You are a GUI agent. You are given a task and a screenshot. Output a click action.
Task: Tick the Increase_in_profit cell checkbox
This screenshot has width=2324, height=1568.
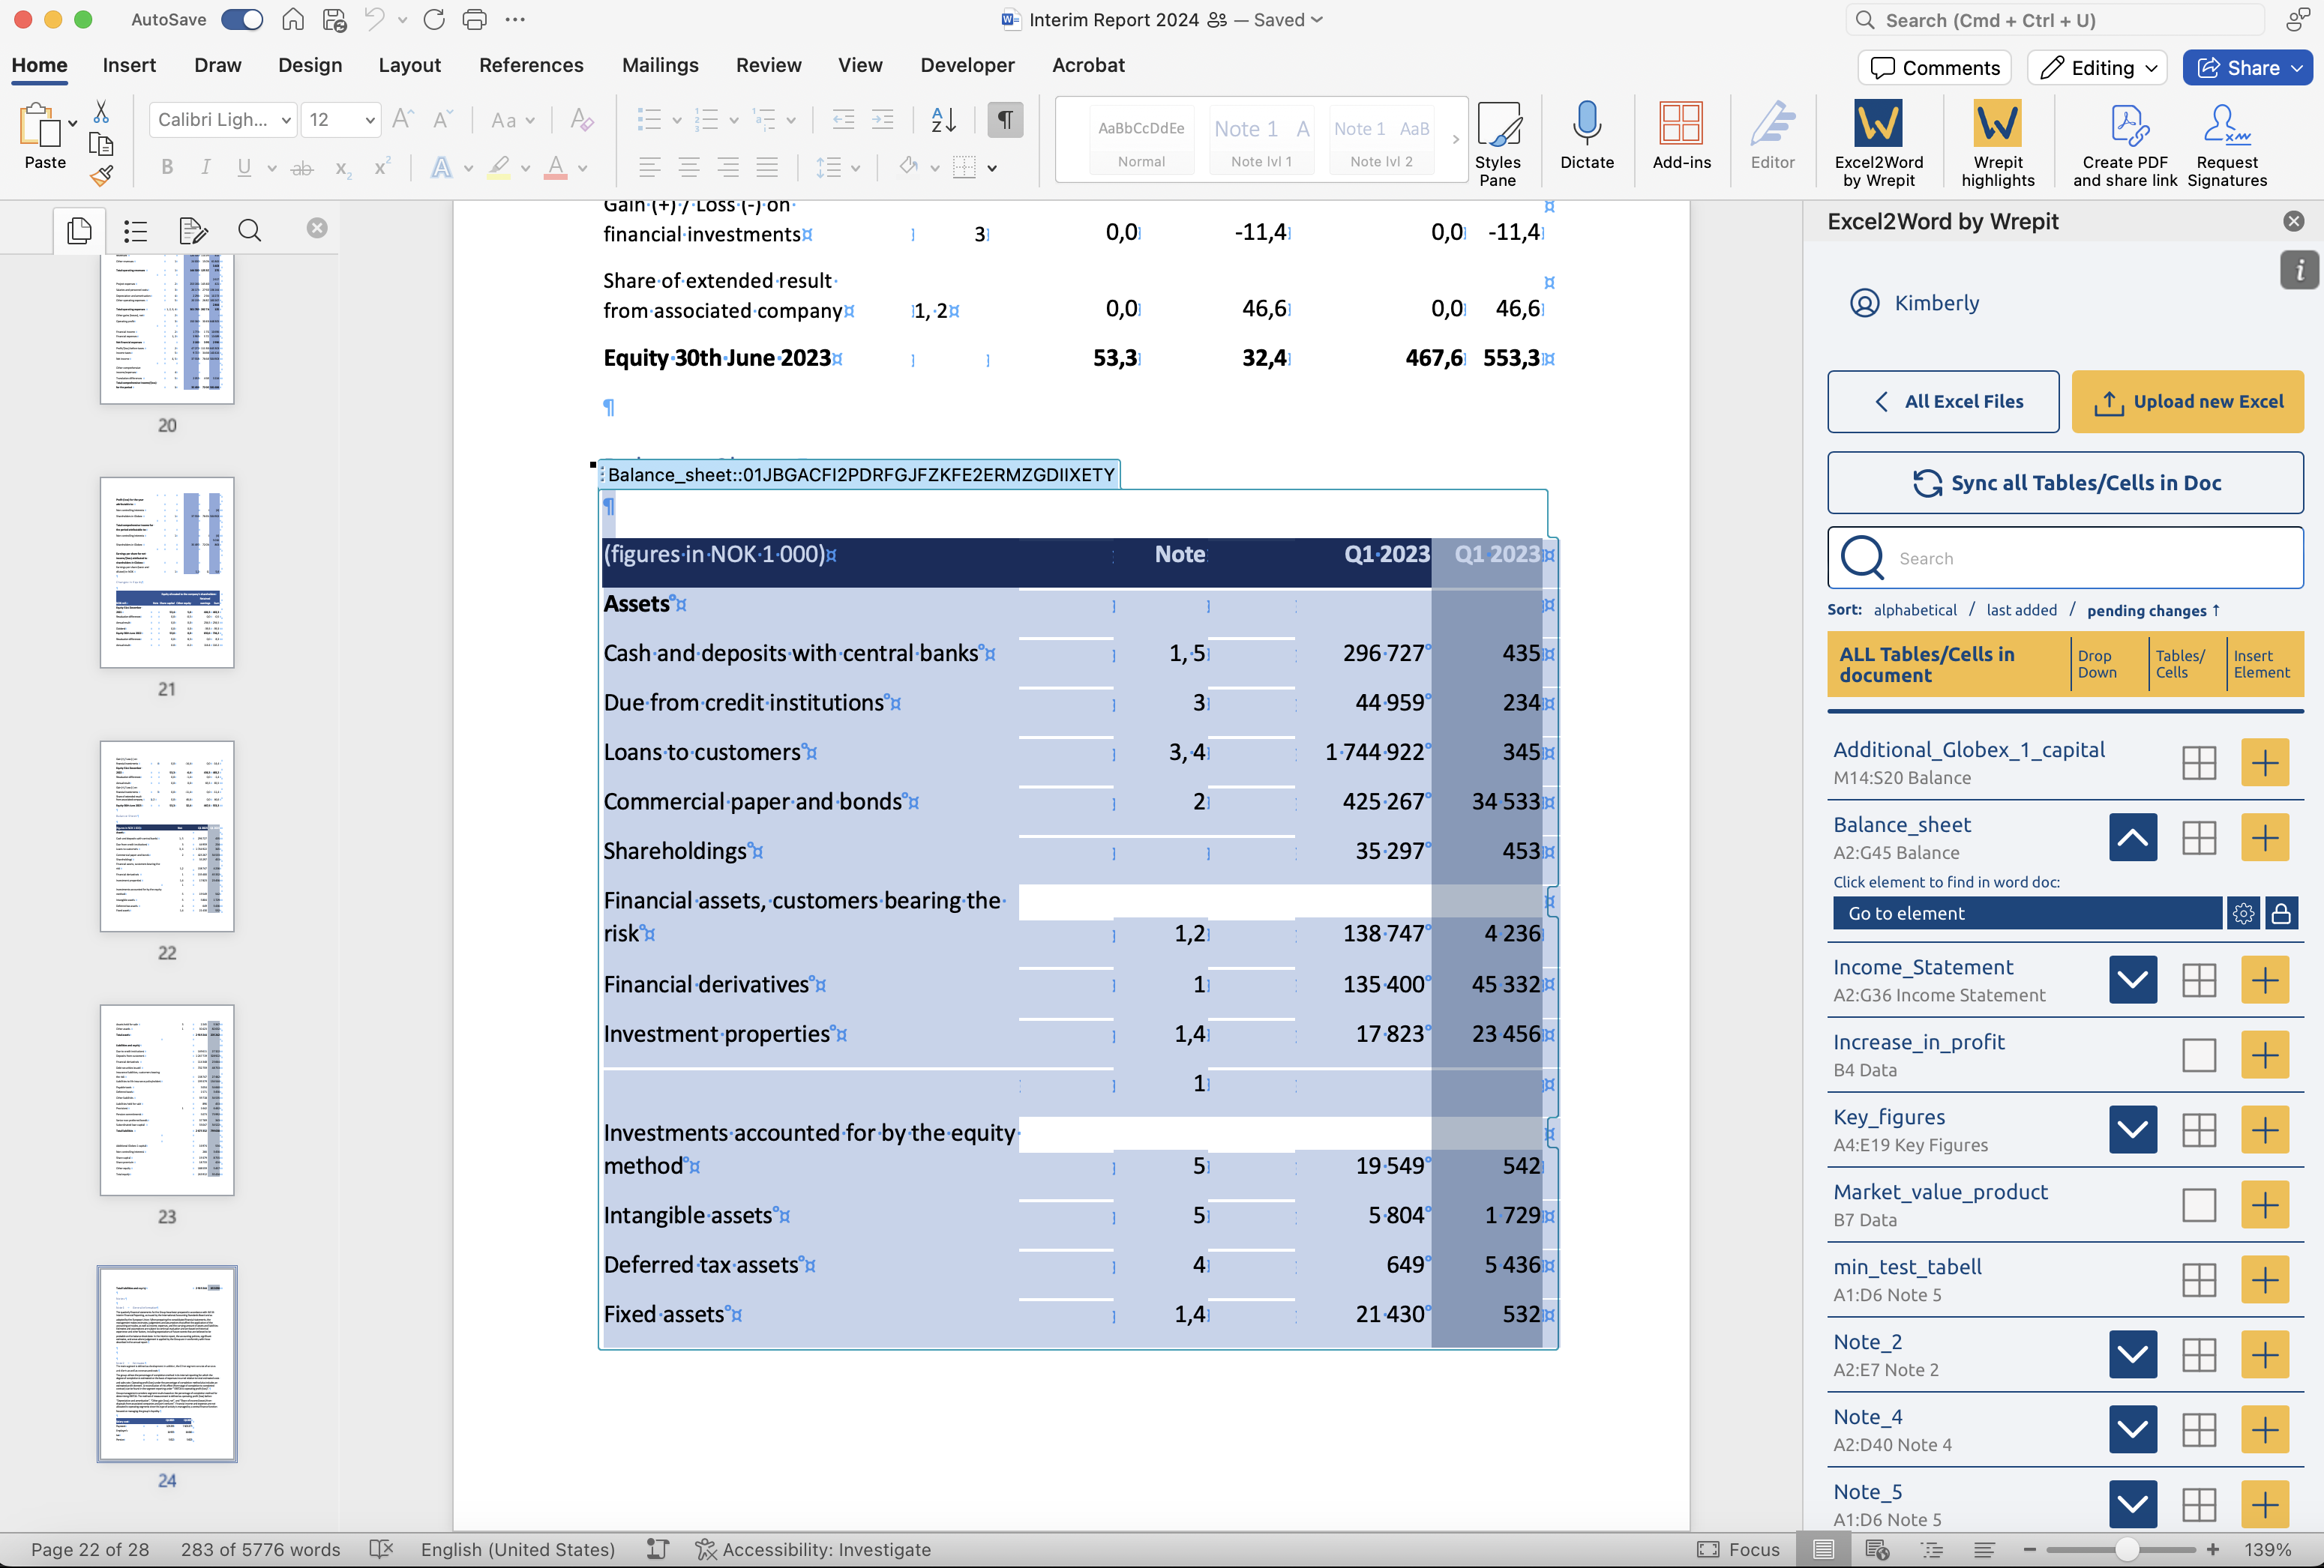coord(2198,1055)
